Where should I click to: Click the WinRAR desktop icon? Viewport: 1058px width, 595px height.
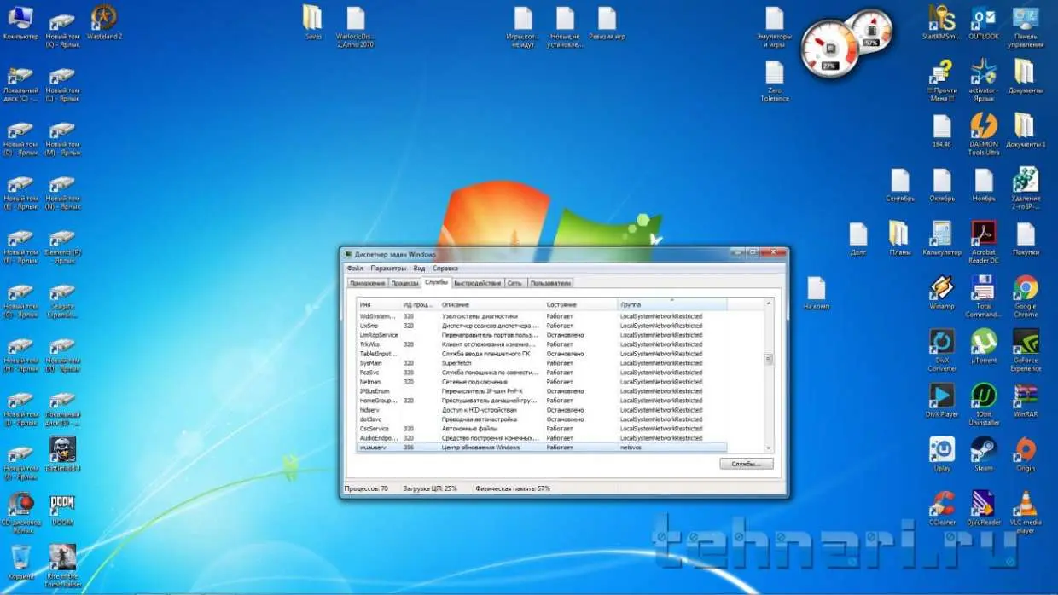coord(1026,401)
